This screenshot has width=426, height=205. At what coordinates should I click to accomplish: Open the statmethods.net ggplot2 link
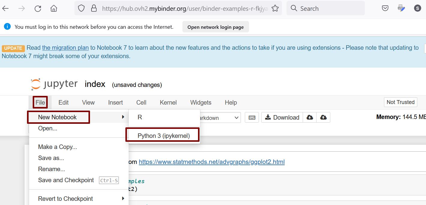point(212,162)
